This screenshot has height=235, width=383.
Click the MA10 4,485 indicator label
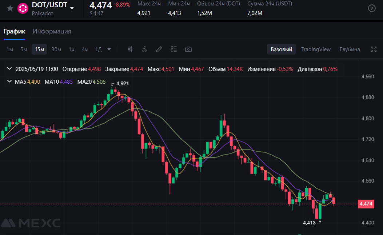pos(59,82)
